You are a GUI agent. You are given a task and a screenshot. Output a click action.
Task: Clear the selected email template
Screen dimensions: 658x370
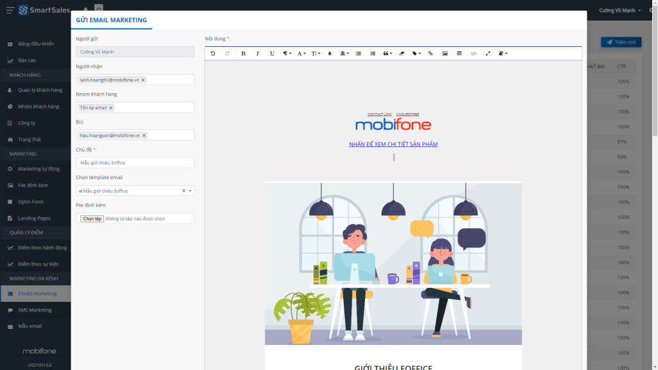click(183, 191)
